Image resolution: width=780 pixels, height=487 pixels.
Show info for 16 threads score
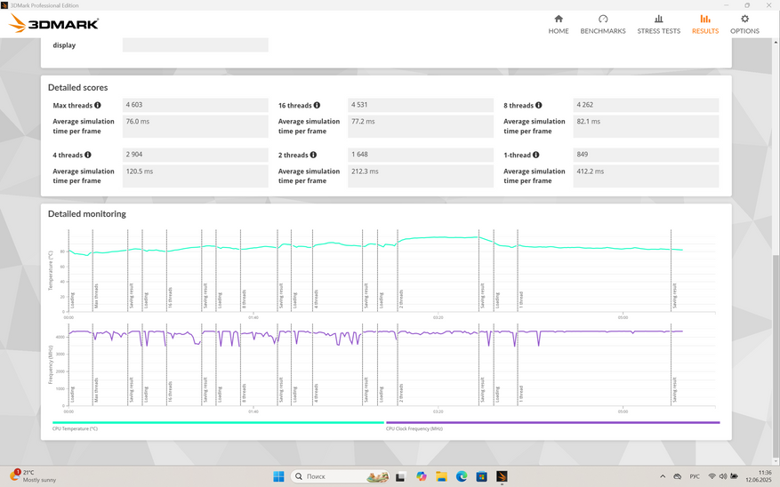point(317,106)
